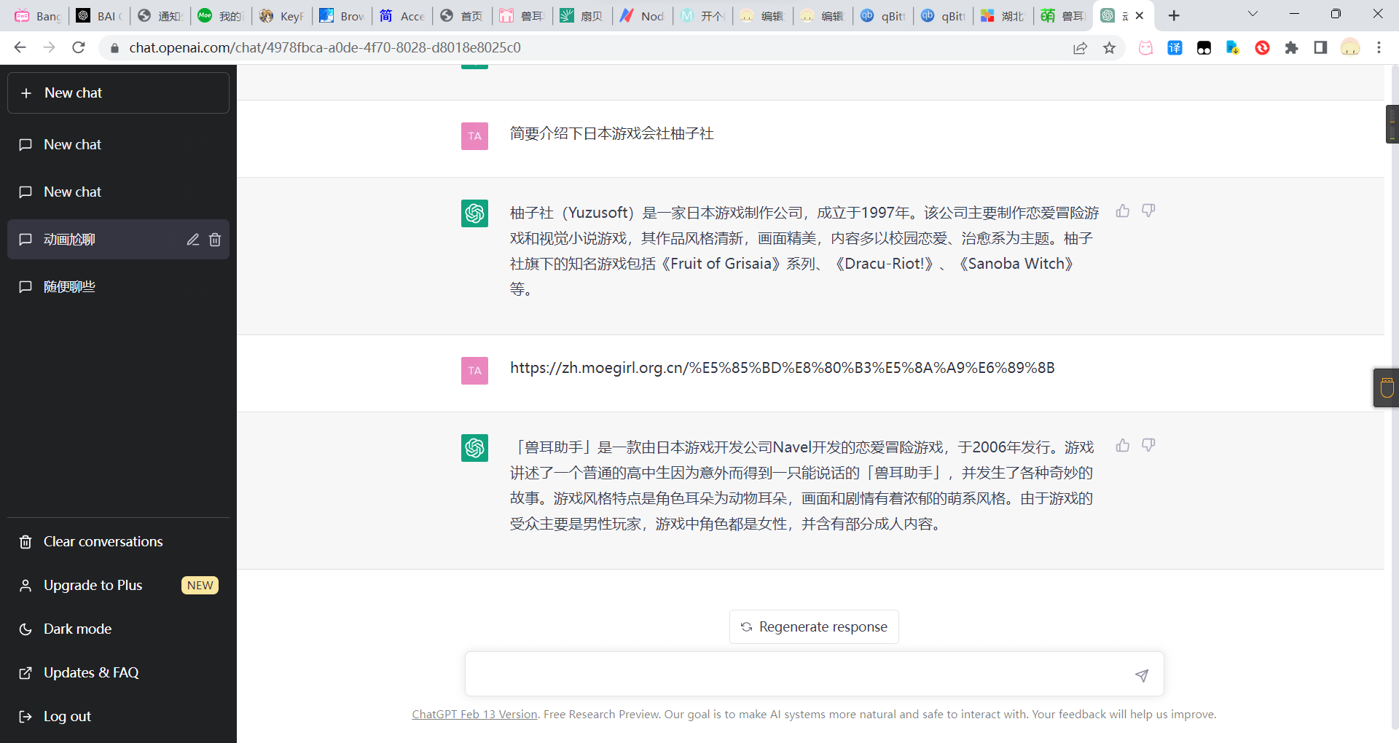Open the browser extensions puzzle icon
The height and width of the screenshot is (743, 1399).
tap(1291, 48)
